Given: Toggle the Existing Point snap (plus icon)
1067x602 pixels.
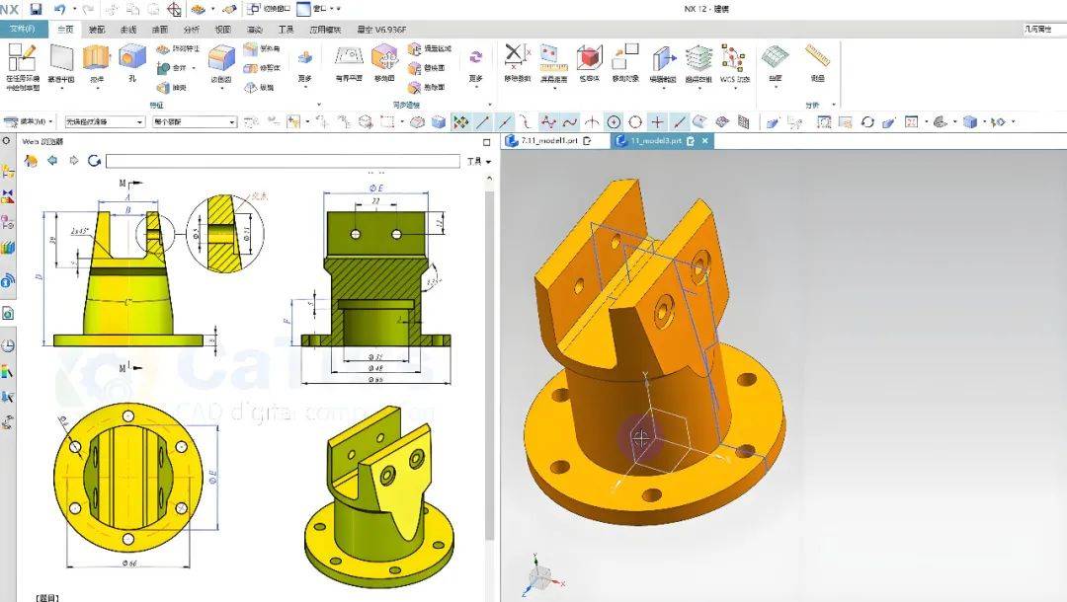Looking at the screenshot, I should click(657, 122).
